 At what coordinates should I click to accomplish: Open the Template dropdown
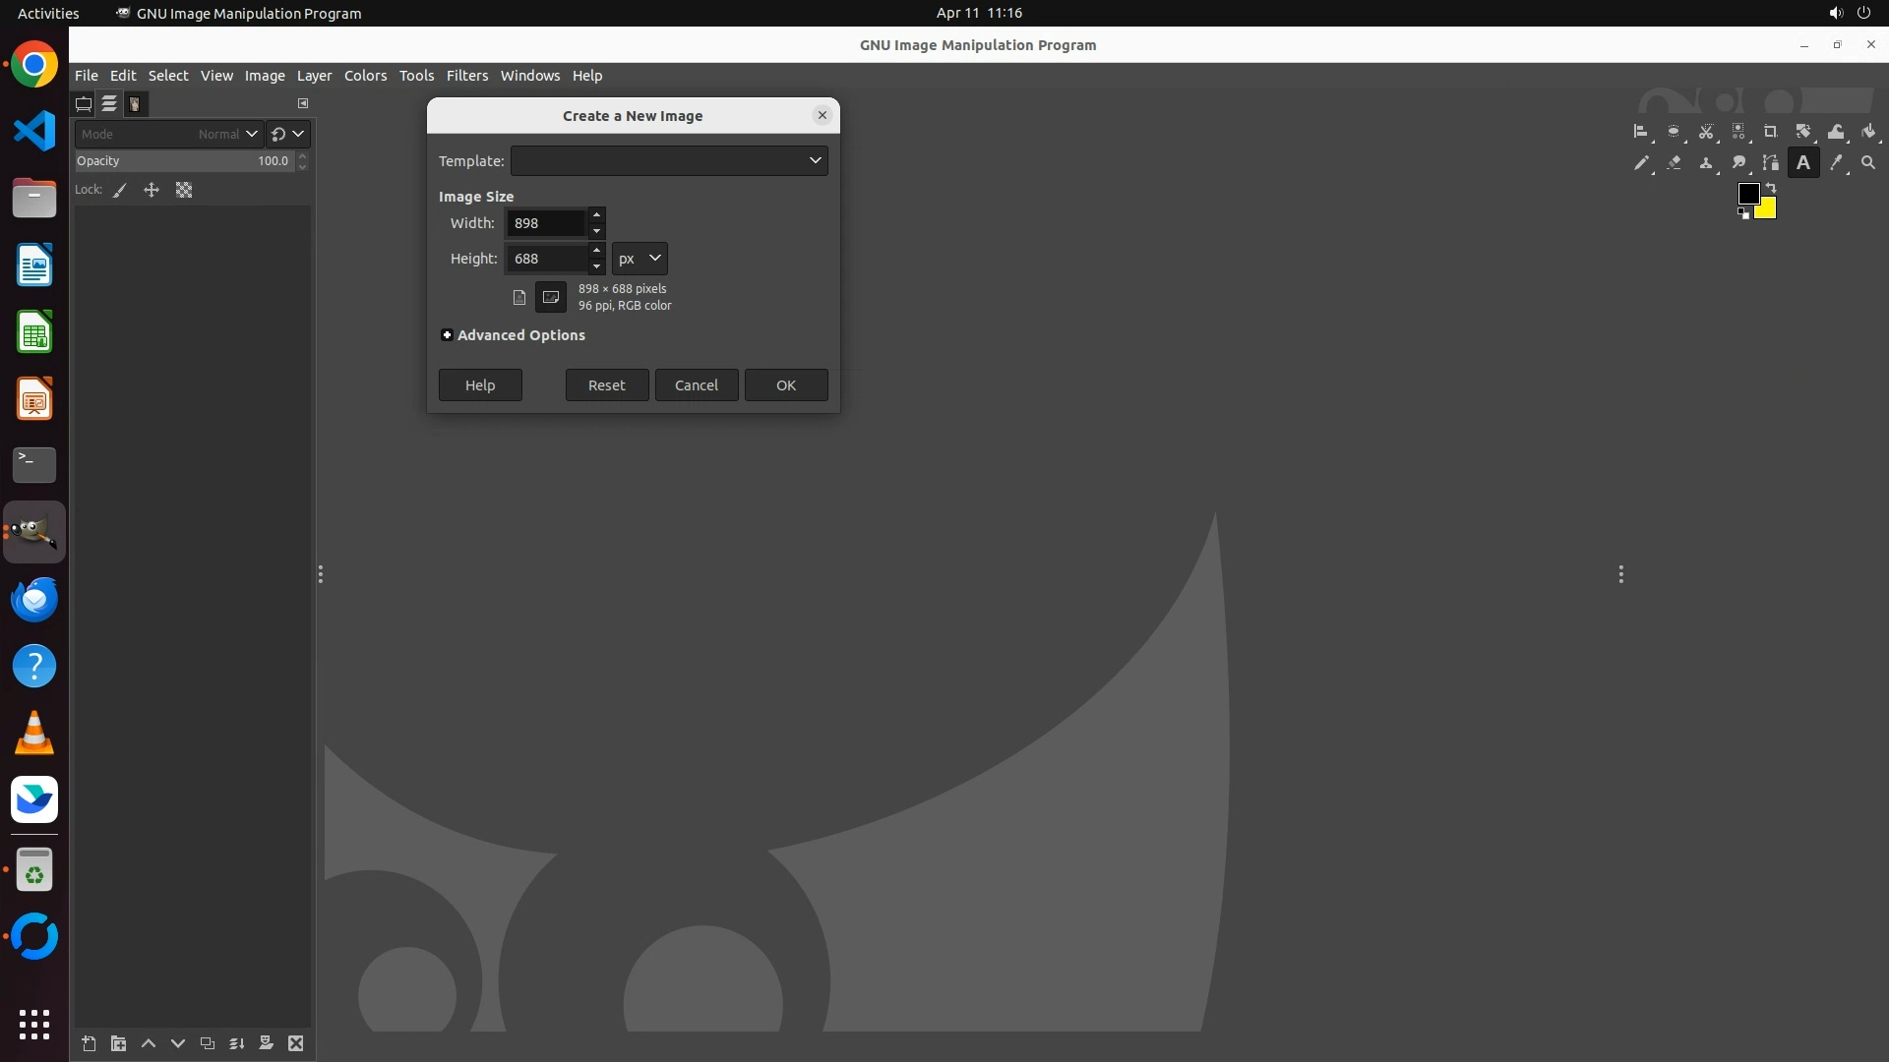(x=669, y=160)
